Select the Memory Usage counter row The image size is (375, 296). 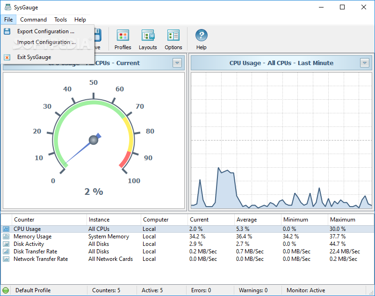pyautogui.click(x=187, y=237)
